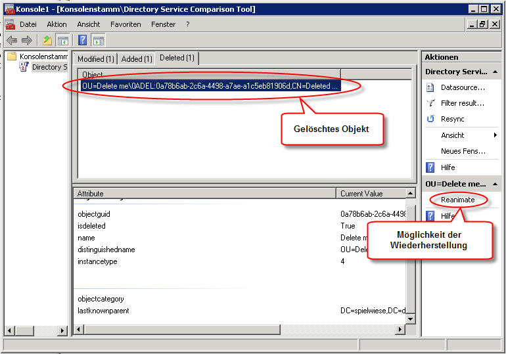
Task: Click the menu bar toolbox icon
Action: click(10, 24)
